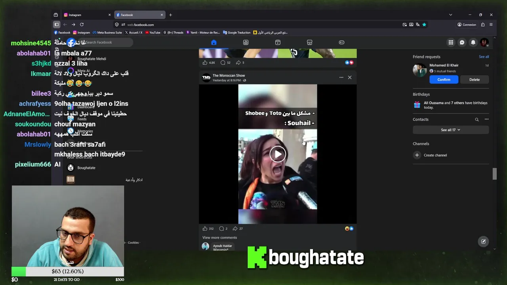The image size is (507, 285).
Task: View more comments on the post
Action: [x=219, y=237]
